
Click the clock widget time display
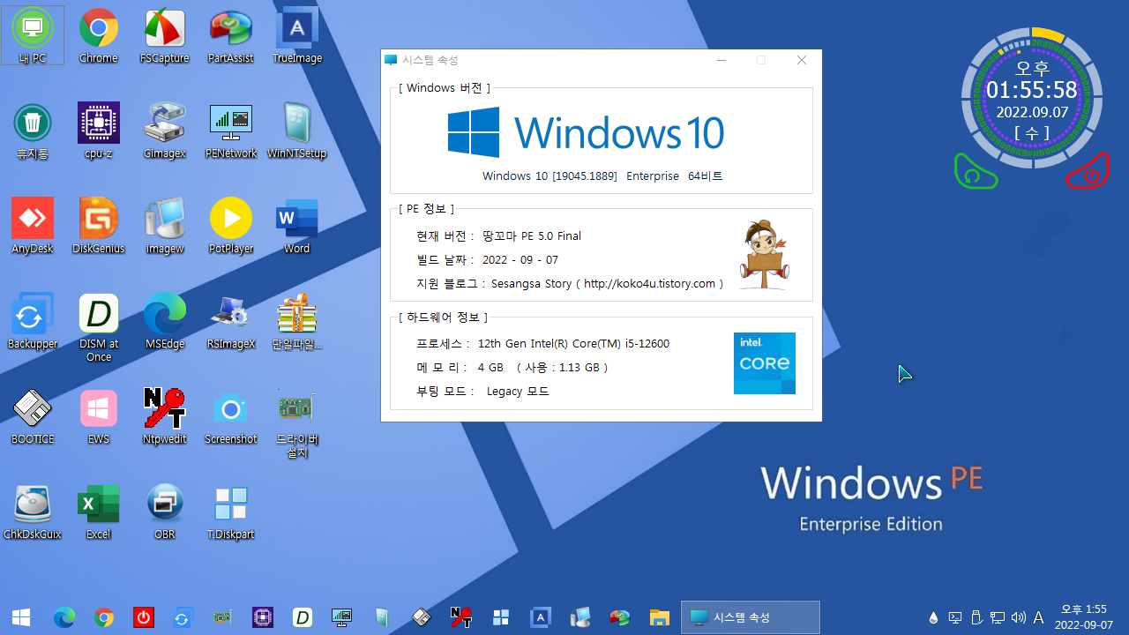(1032, 90)
